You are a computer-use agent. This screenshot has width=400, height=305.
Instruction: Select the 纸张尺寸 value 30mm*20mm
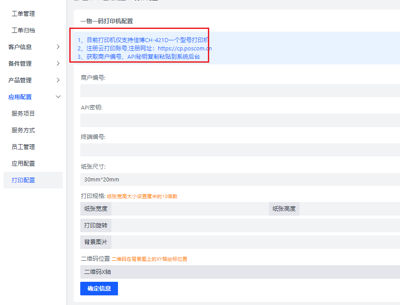click(197, 179)
